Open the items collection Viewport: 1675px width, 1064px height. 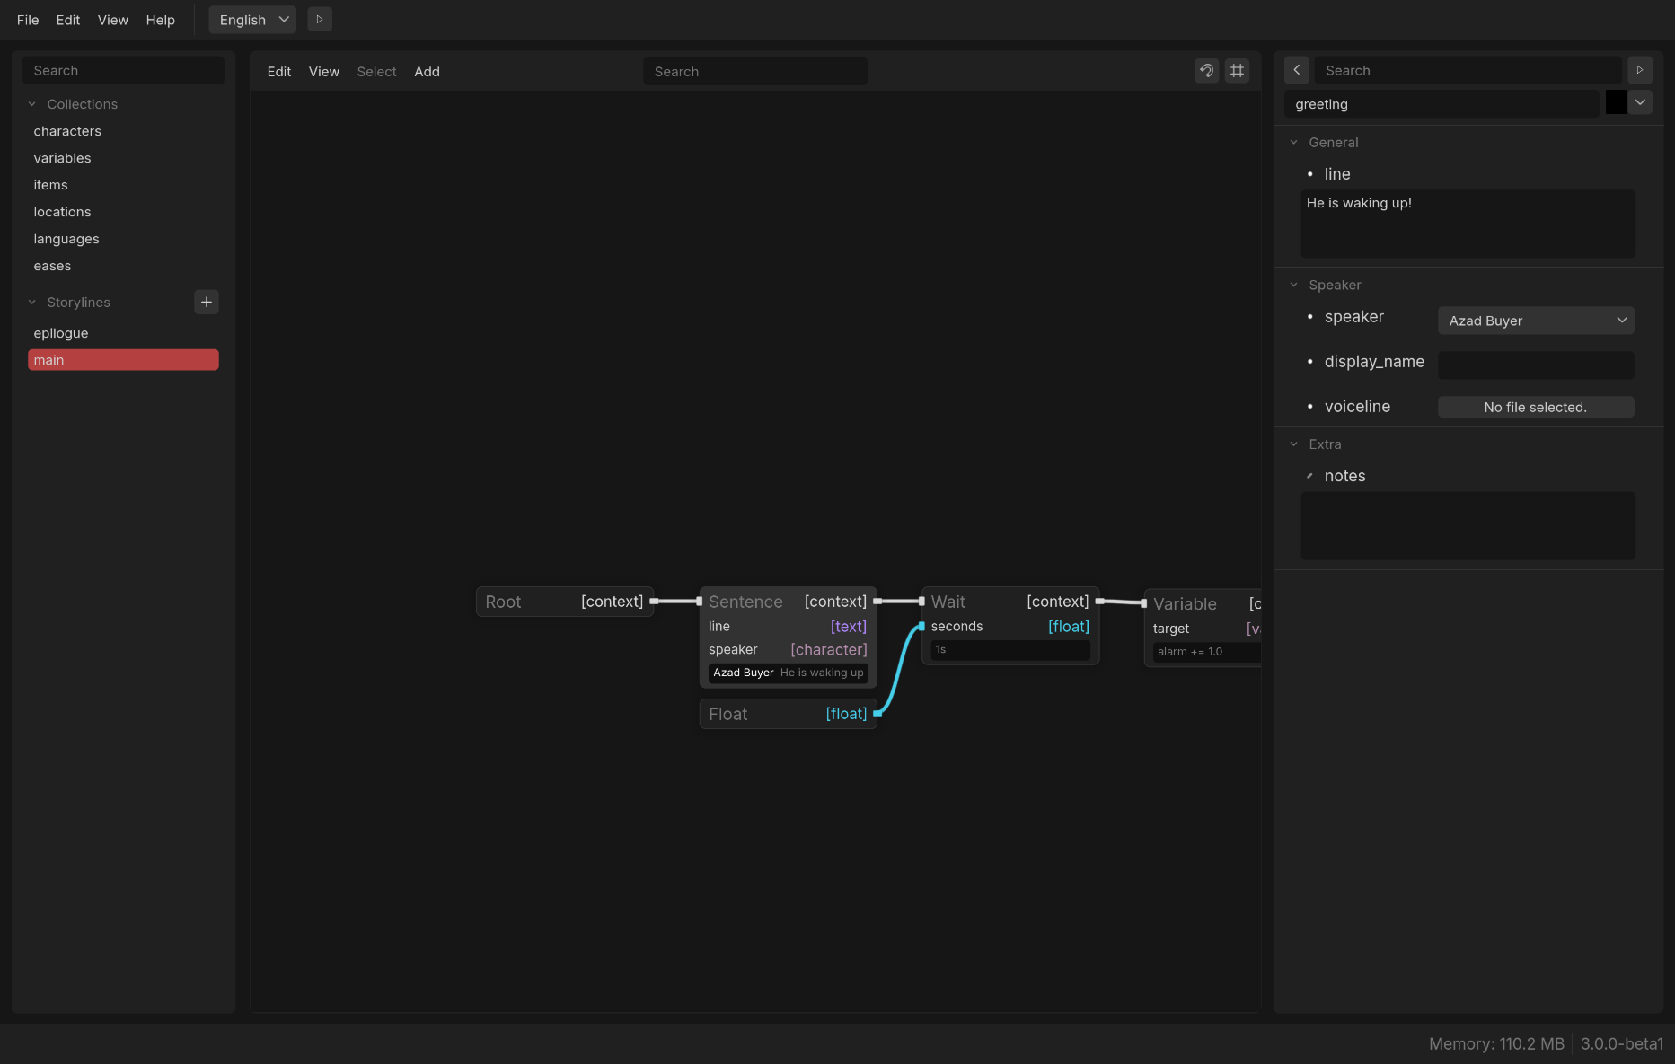click(123, 185)
